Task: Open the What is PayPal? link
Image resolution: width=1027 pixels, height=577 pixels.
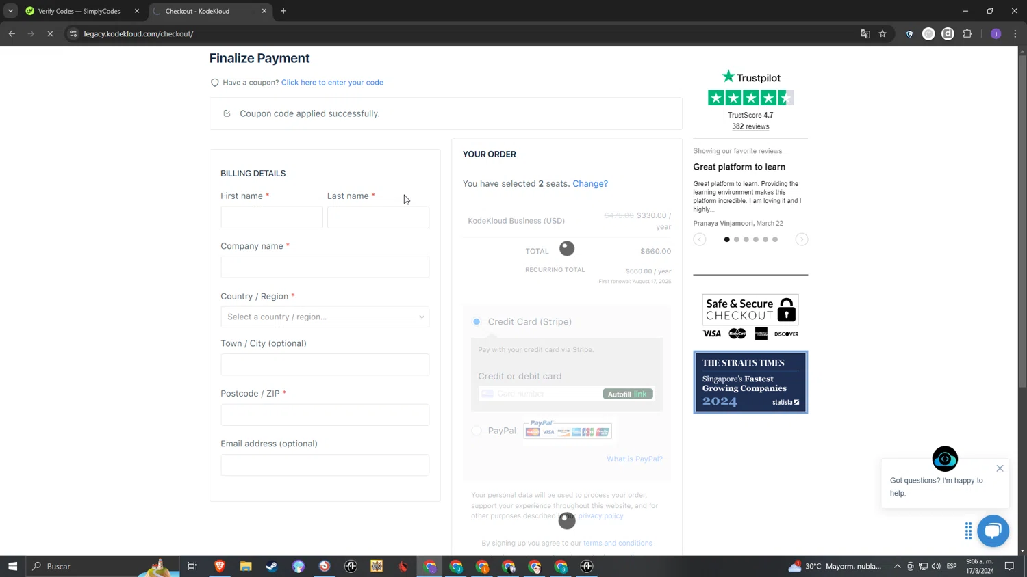Action: [635, 459]
